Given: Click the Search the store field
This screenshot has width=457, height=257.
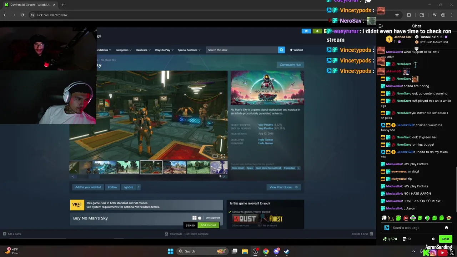Looking at the screenshot, I should tap(242, 50).
